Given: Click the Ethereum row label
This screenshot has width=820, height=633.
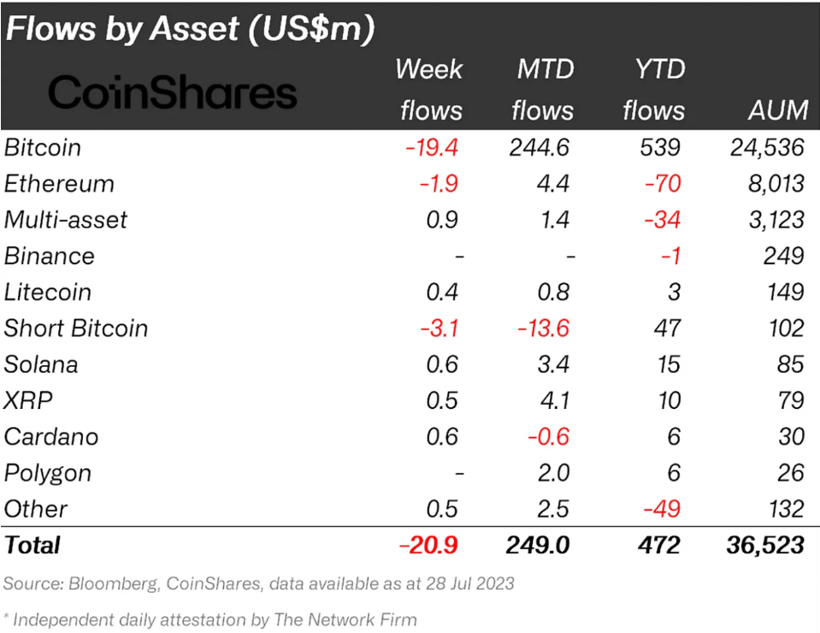Looking at the screenshot, I should pyautogui.click(x=59, y=184).
